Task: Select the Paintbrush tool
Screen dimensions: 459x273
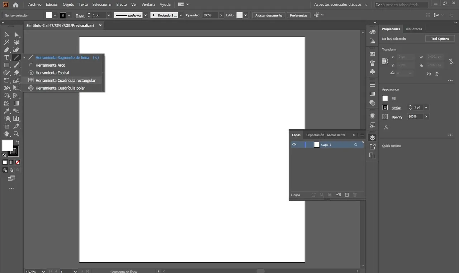Action: coord(16,65)
